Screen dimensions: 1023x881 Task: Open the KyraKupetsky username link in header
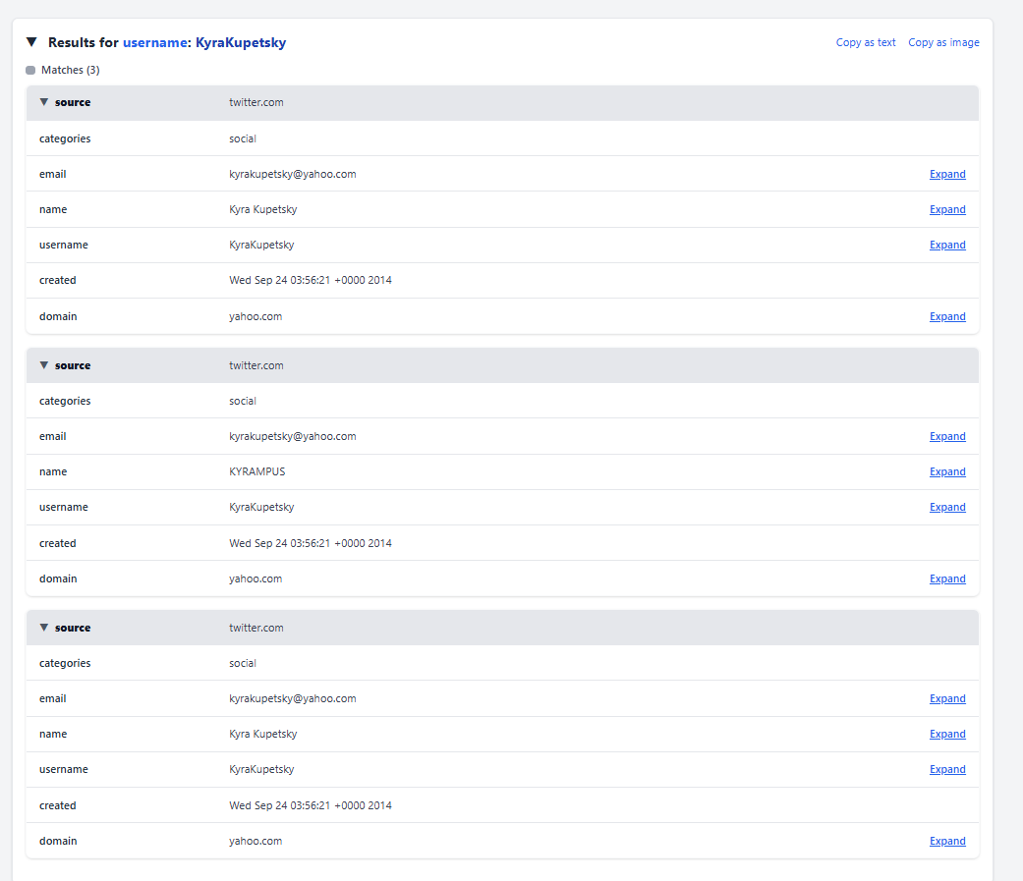[x=241, y=42]
